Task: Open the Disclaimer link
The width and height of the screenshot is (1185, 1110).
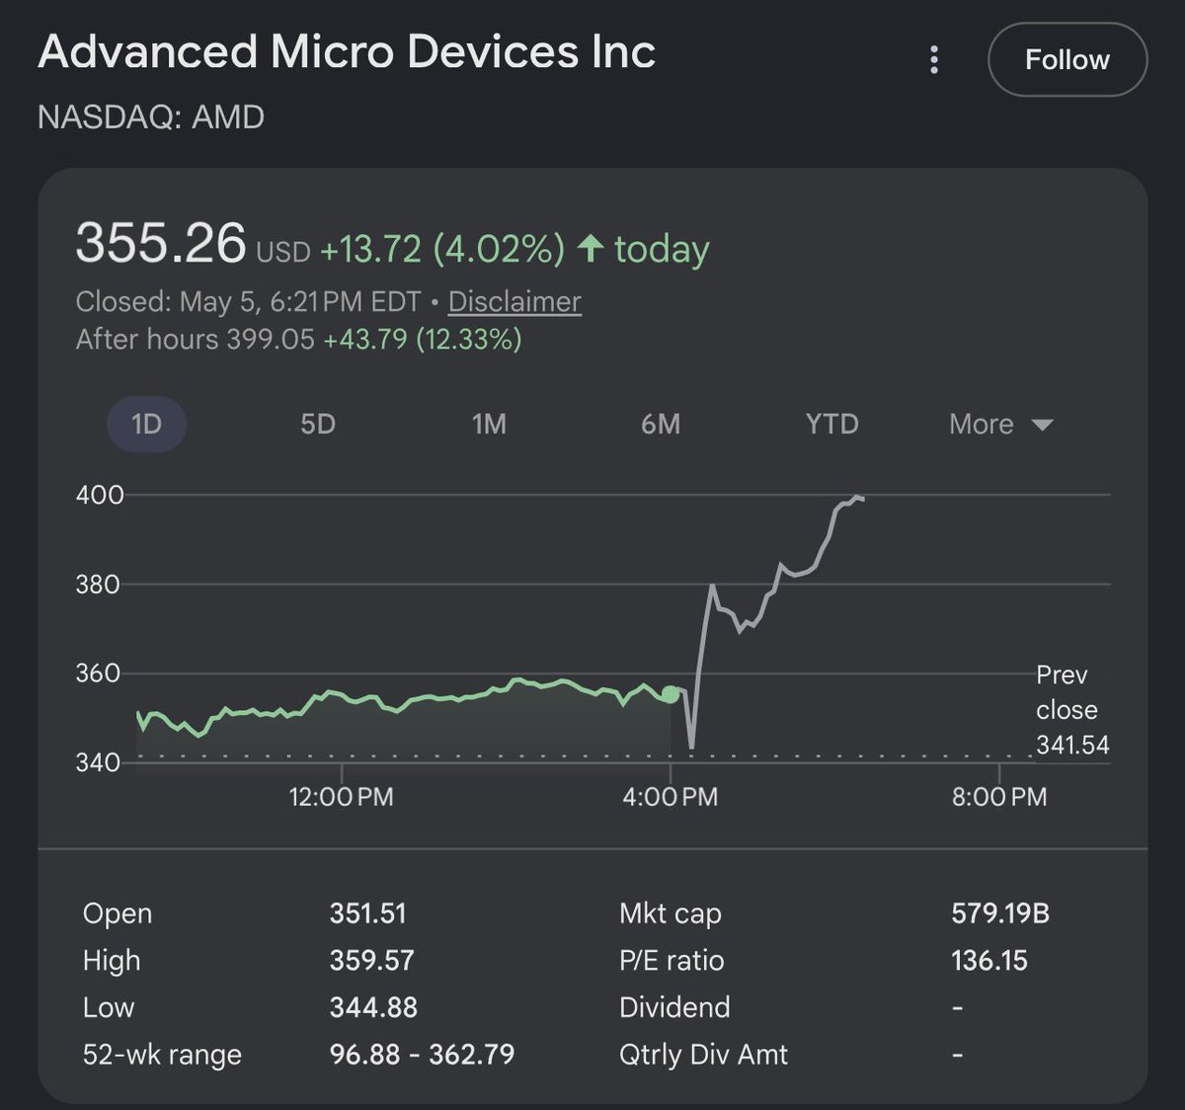Action: pos(514,301)
